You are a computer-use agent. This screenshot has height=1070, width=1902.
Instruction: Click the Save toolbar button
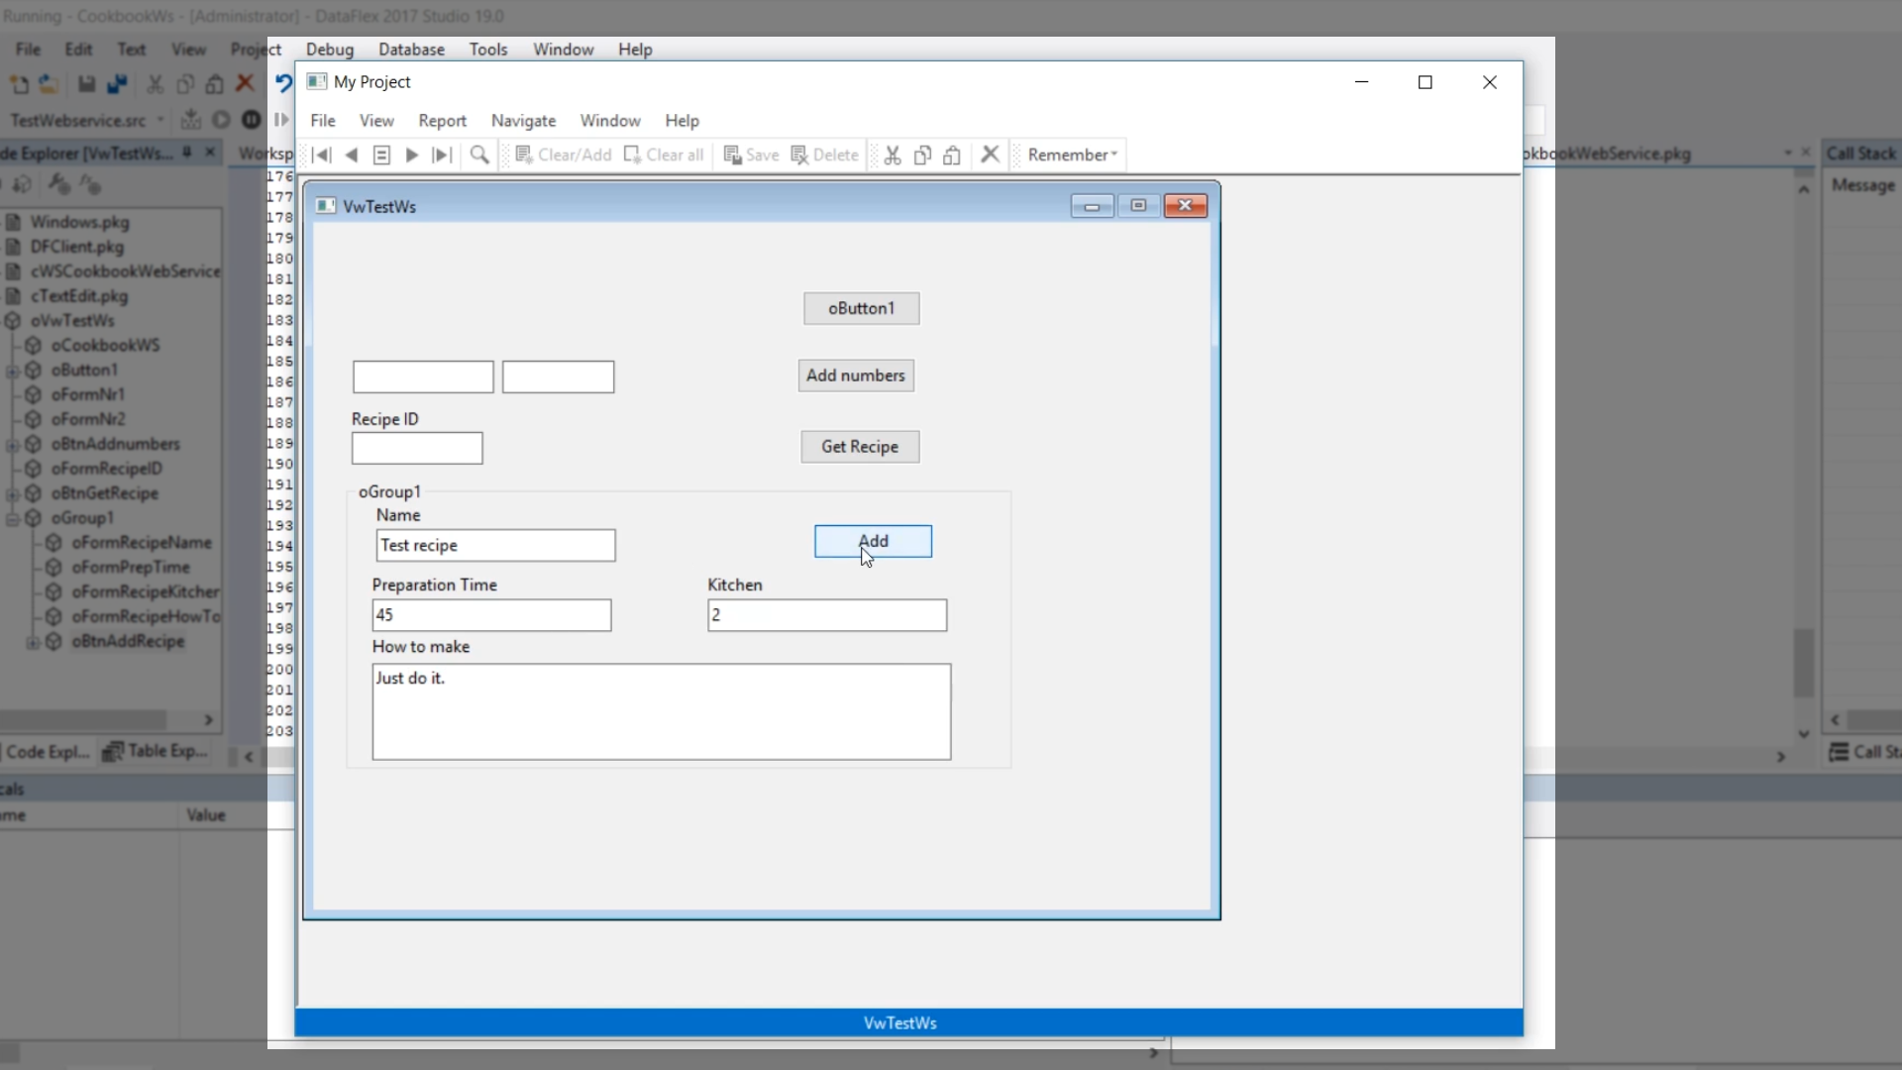coord(751,156)
